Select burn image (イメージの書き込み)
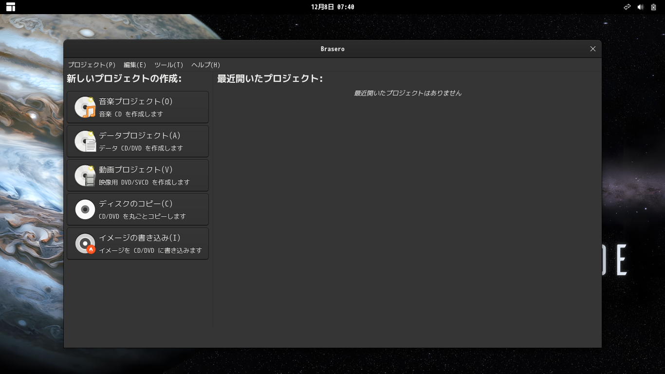 pos(138,243)
